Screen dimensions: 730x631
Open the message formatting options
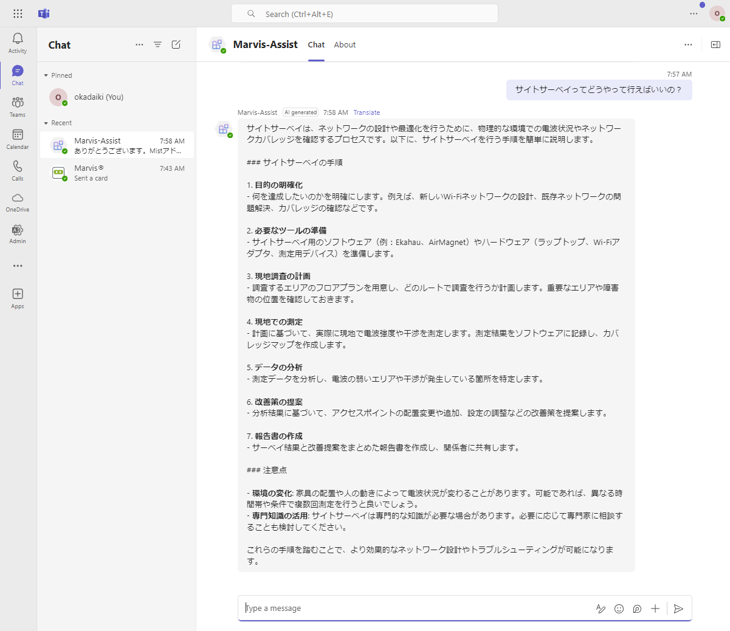[601, 609]
